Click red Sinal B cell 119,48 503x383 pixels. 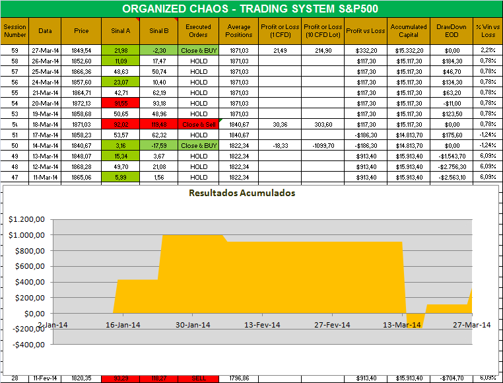(x=159, y=125)
